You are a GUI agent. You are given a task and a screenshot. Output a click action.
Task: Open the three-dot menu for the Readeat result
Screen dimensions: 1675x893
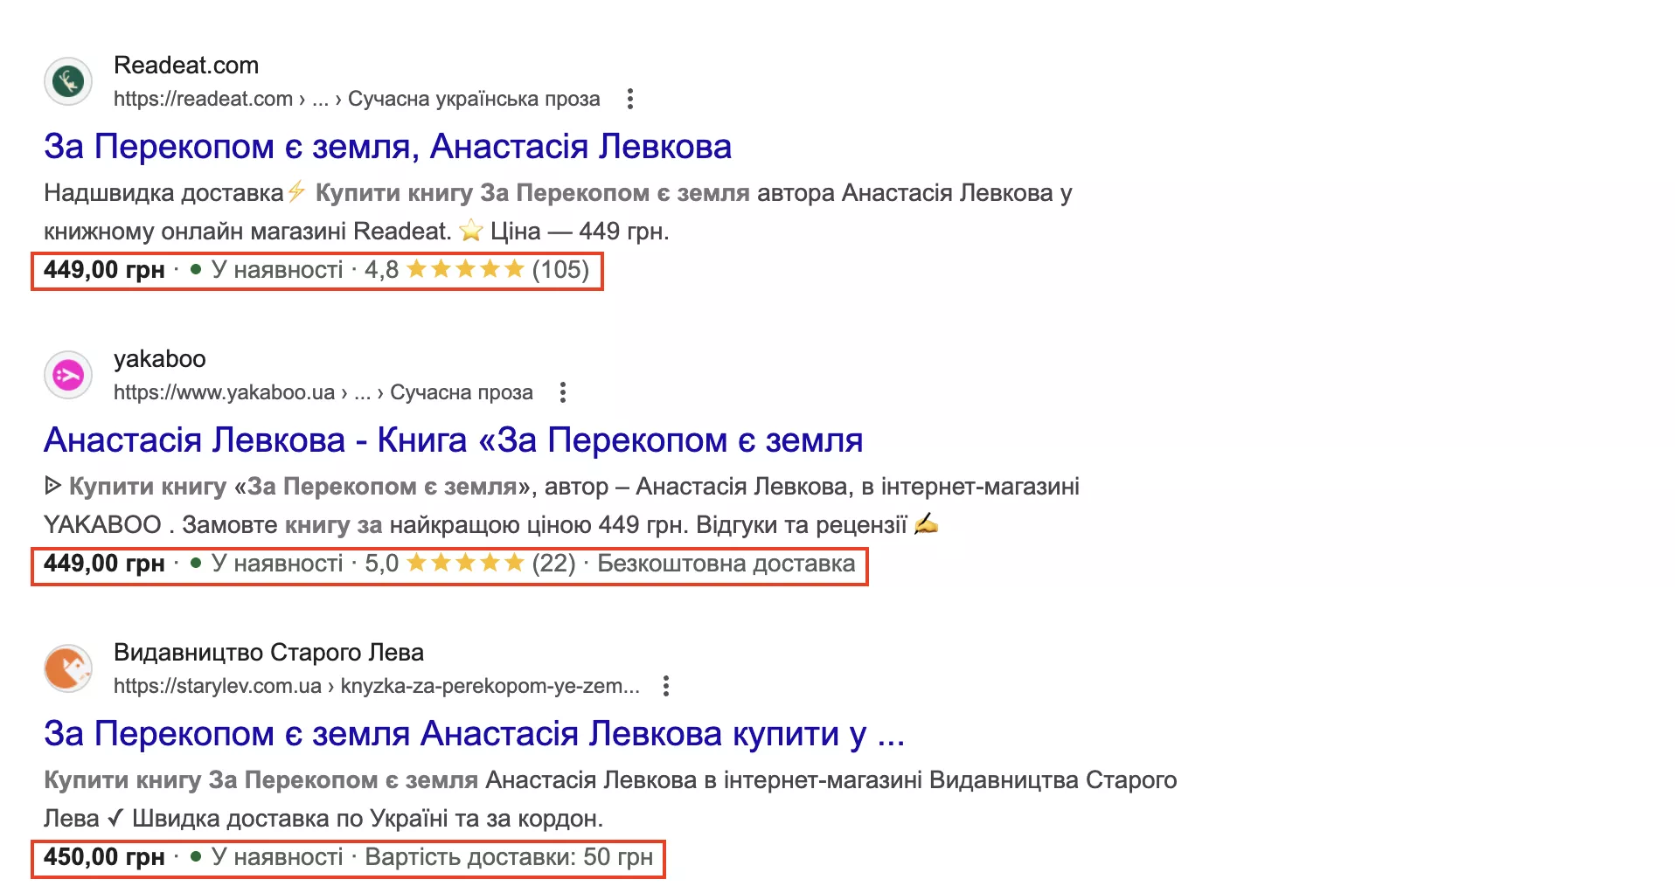coord(629,99)
